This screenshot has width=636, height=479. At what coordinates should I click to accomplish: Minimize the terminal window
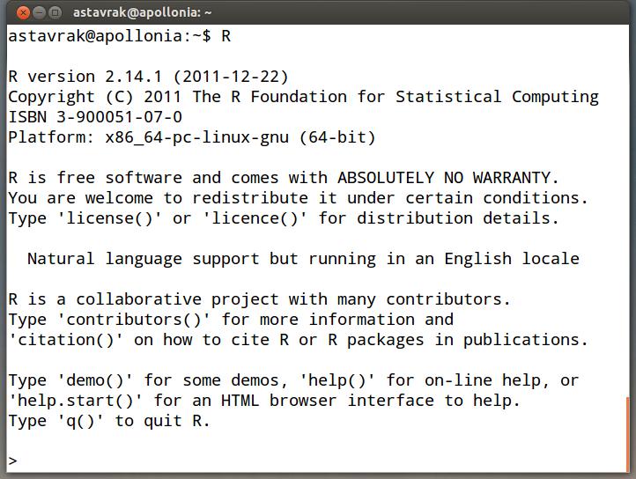click(x=39, y=13)
